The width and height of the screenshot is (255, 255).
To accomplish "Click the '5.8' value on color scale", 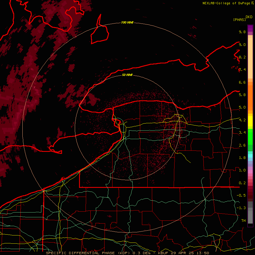I will (242, 95).
